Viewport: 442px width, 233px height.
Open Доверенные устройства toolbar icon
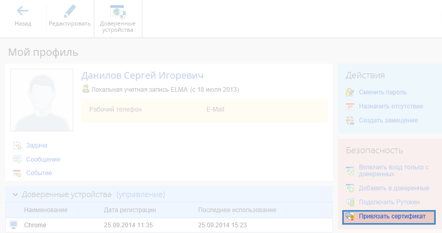(118, 12)
